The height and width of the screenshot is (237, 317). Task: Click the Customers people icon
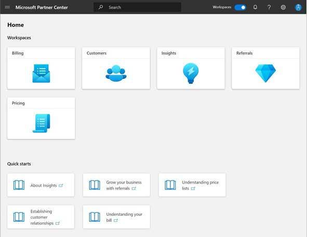[x=116, y=74]
